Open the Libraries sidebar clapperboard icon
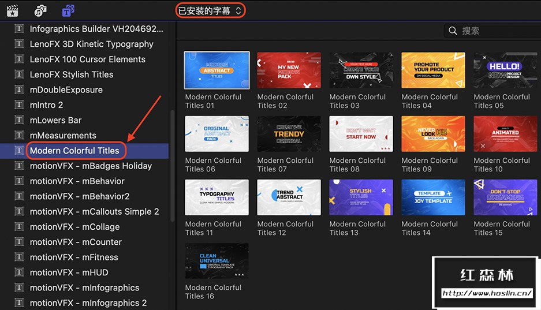The width and height of the screenshot is (541, 310). [13, 11]
